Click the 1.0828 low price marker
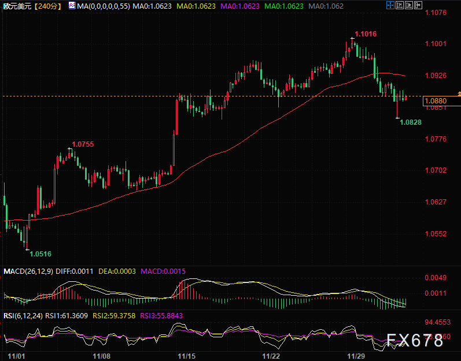Screen dimensions: 461x361 pos(411,122)
